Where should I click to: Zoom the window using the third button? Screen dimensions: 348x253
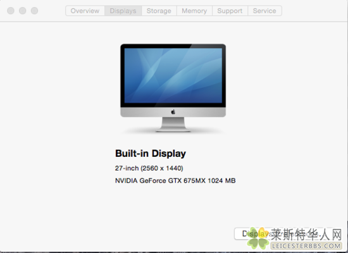pos(34,11)
